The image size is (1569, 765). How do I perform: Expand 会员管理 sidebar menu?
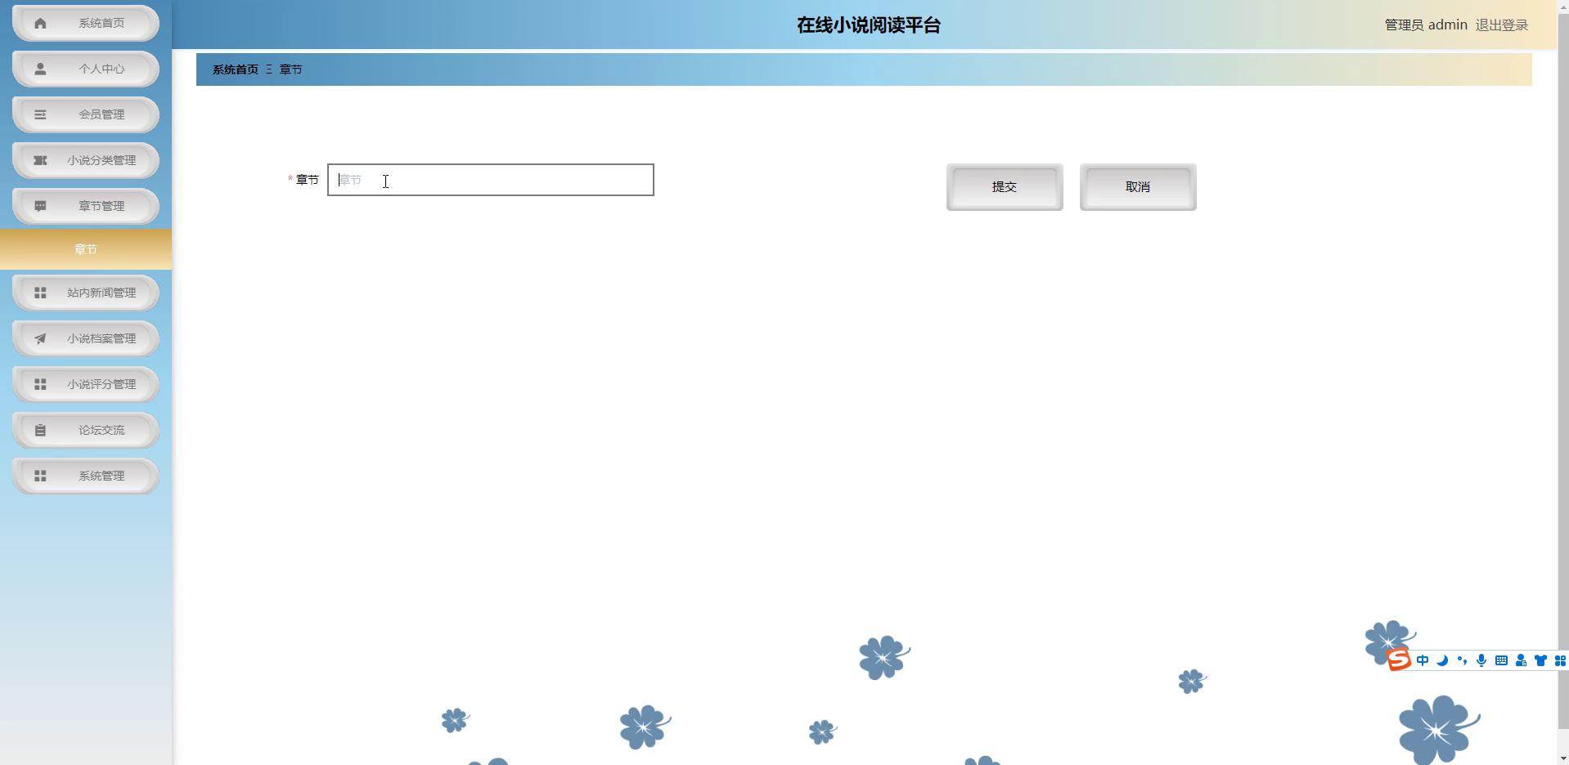86,114
